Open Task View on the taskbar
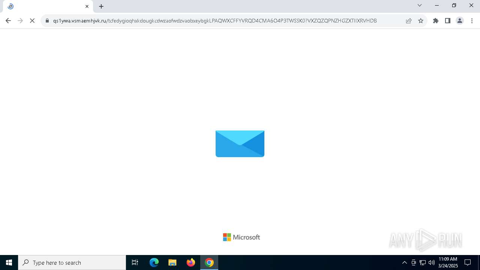The height and width of the screenshot is (270, 480). coord(135,262)
